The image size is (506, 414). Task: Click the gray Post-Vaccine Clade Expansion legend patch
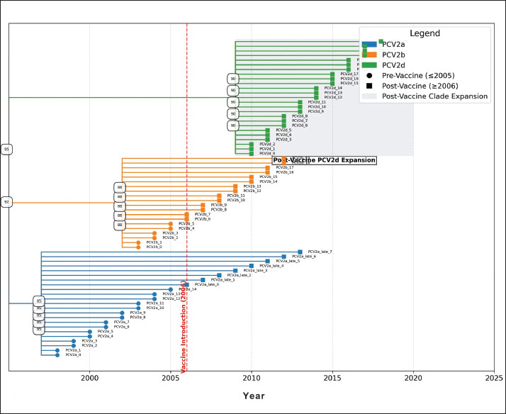point(370,96)
